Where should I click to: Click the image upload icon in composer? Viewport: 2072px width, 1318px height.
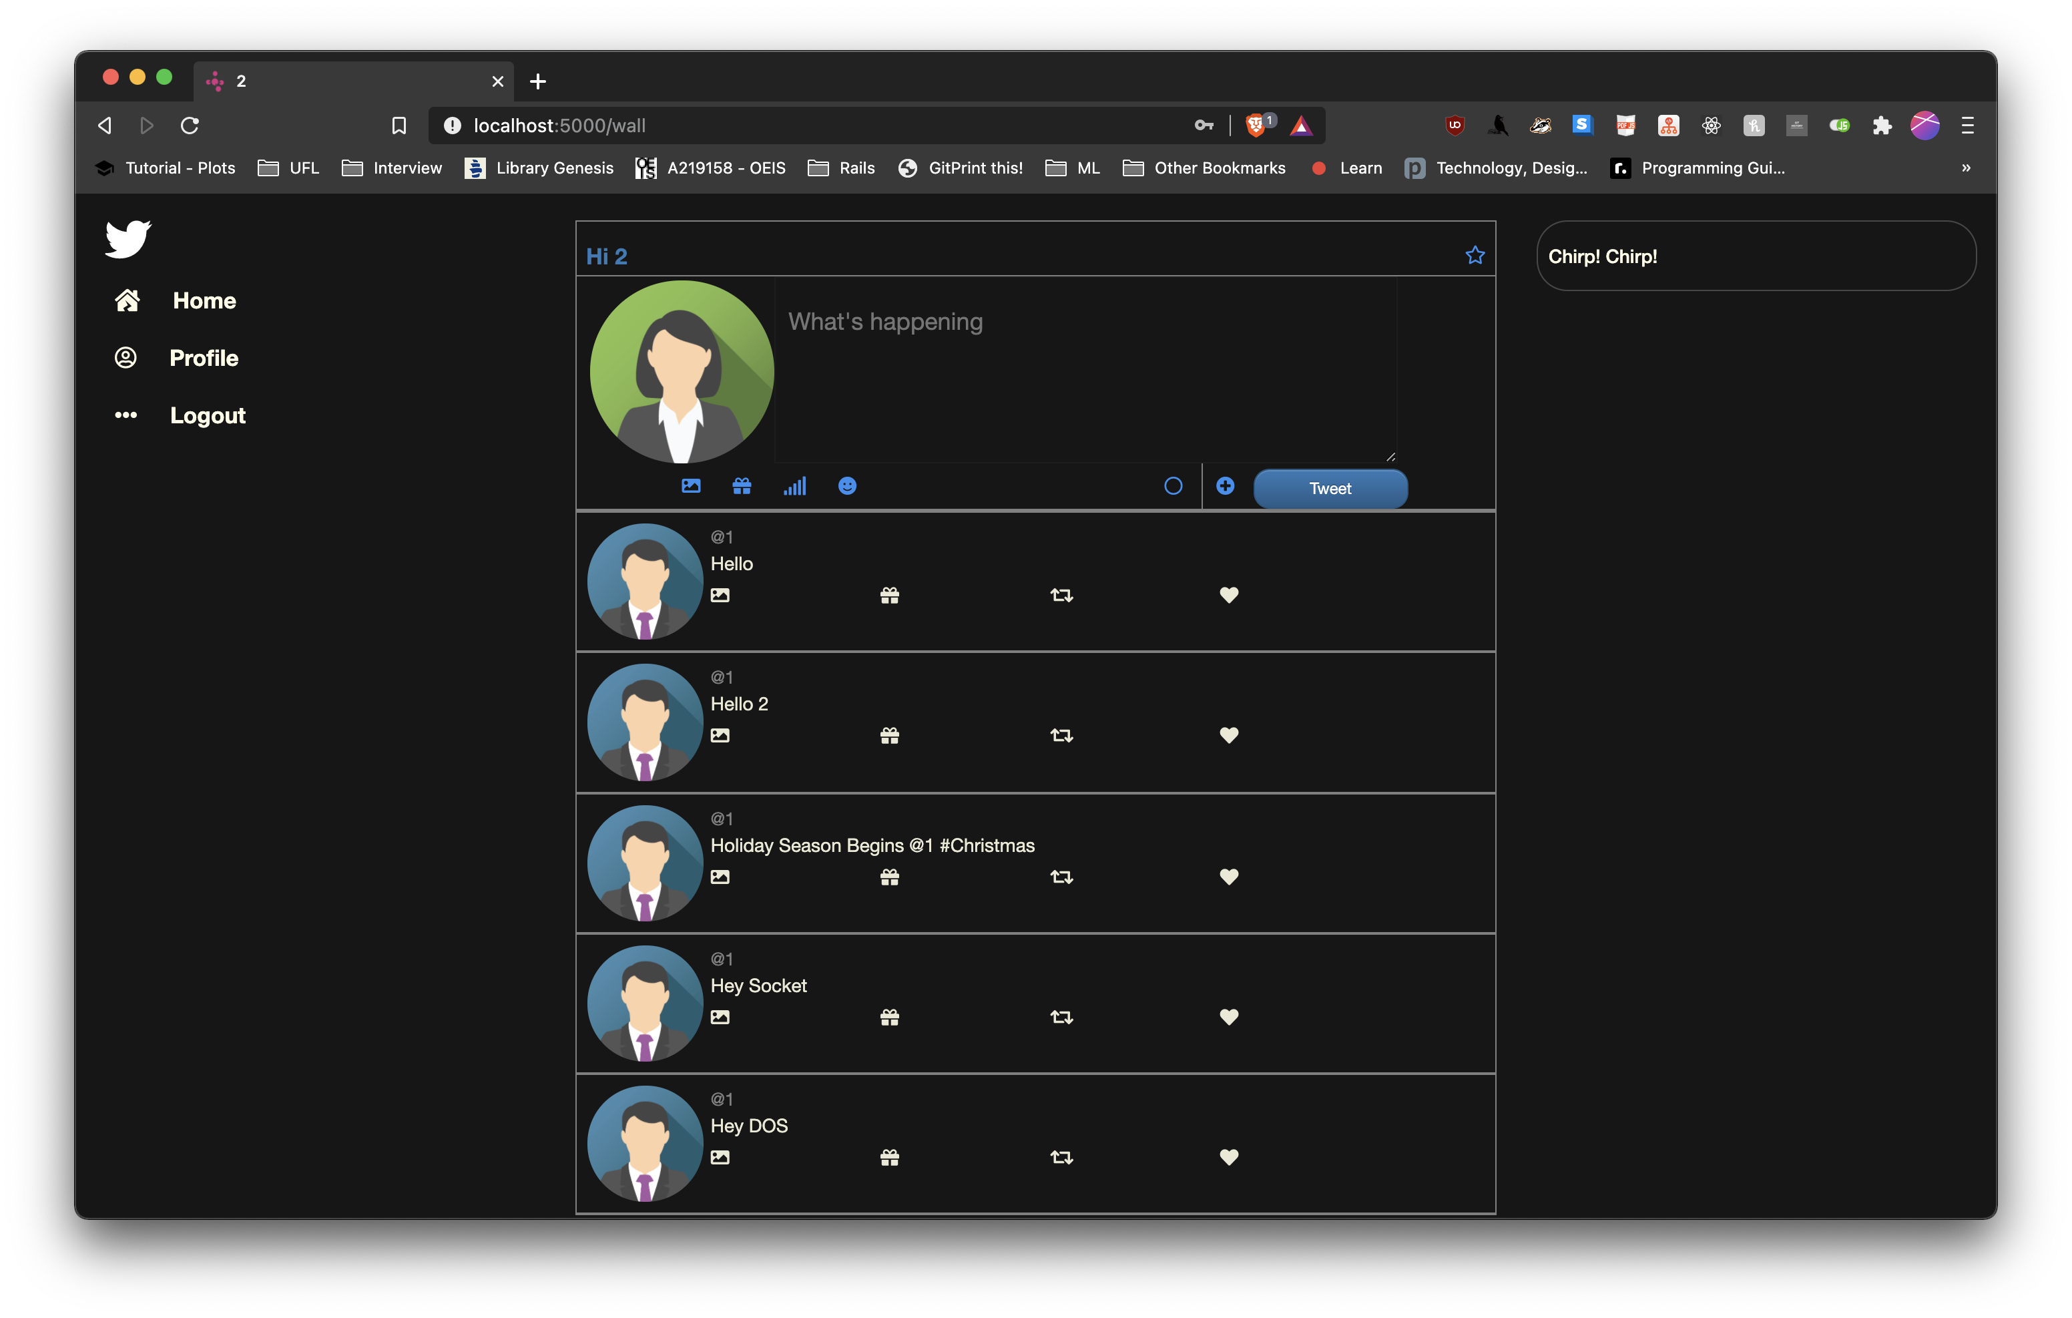tap(691, 486)
